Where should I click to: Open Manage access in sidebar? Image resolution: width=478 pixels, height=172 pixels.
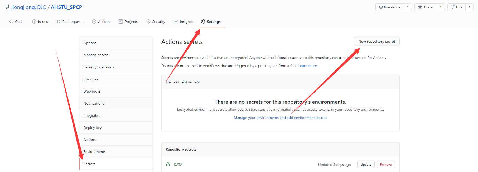[x=116, y=55]
